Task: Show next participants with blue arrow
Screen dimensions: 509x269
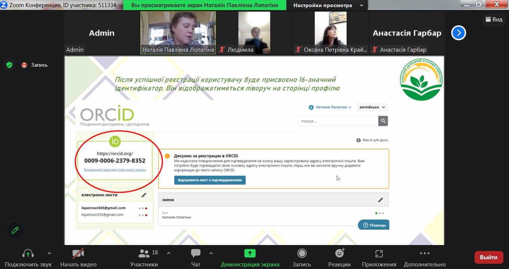Action: (x=458, y=33)
